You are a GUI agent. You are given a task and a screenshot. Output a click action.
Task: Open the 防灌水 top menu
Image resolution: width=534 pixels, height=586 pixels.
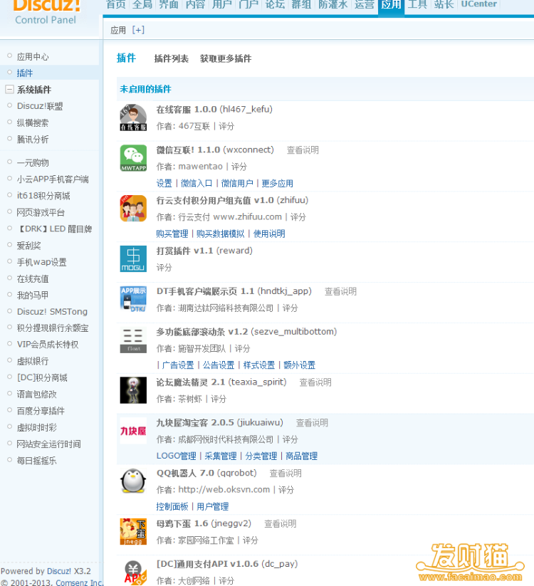click(333, 4)
